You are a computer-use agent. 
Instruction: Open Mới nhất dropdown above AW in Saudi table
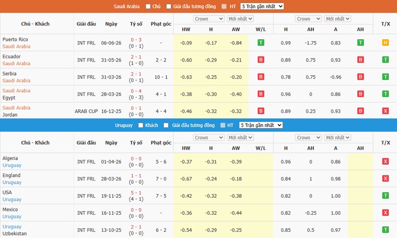pyautogui.click(x=240, y=19)
